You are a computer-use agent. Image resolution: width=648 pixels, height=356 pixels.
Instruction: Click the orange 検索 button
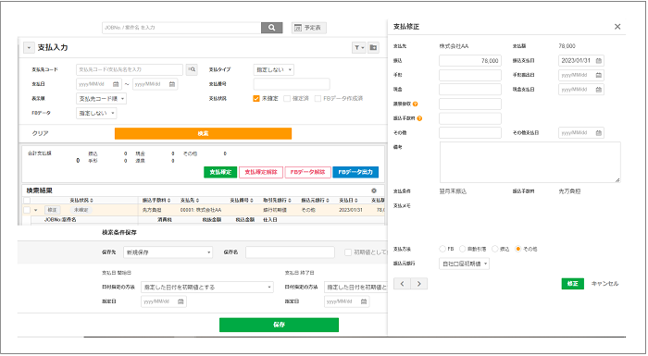(x=203, y=133)
